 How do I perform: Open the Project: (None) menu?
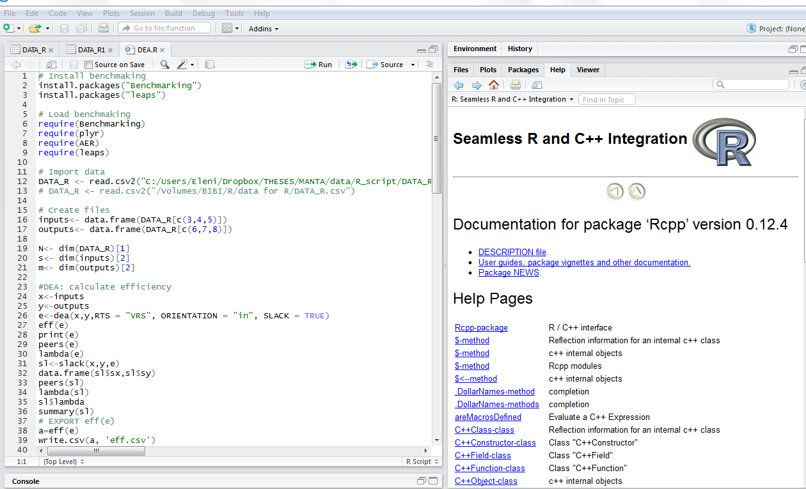point(776,29)
